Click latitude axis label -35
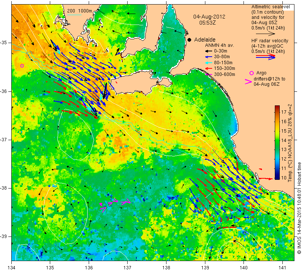This screenshot has height=272, width=302. coord(4,43)
